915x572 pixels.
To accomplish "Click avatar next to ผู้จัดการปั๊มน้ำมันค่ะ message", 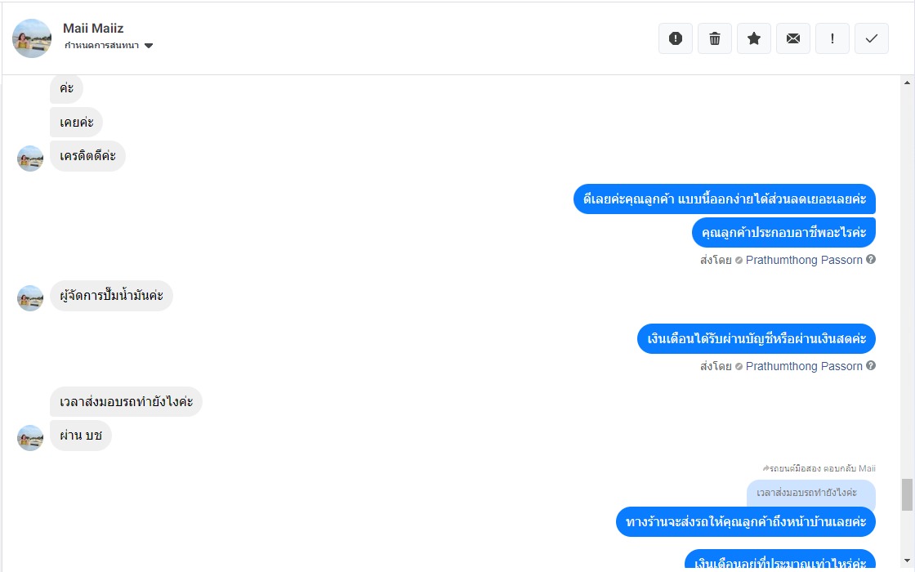I will [30, 297].
